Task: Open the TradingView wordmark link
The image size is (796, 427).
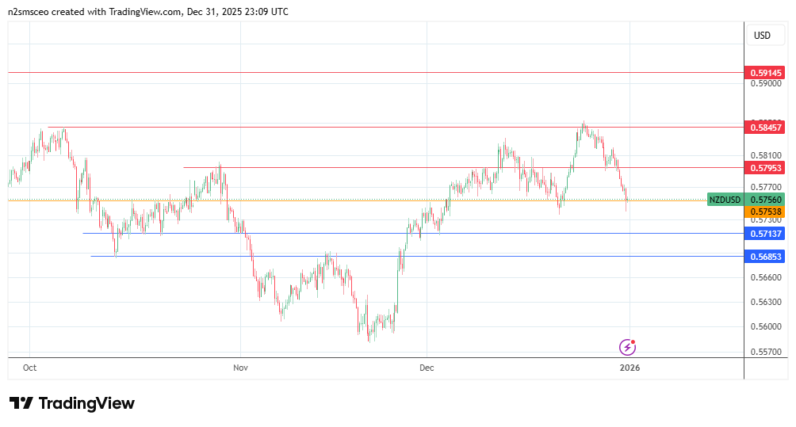Action: tap(86, 403)
